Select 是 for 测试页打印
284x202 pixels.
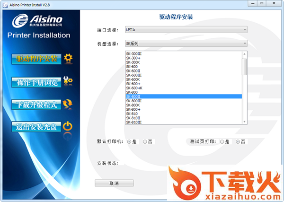pos(222,141)
